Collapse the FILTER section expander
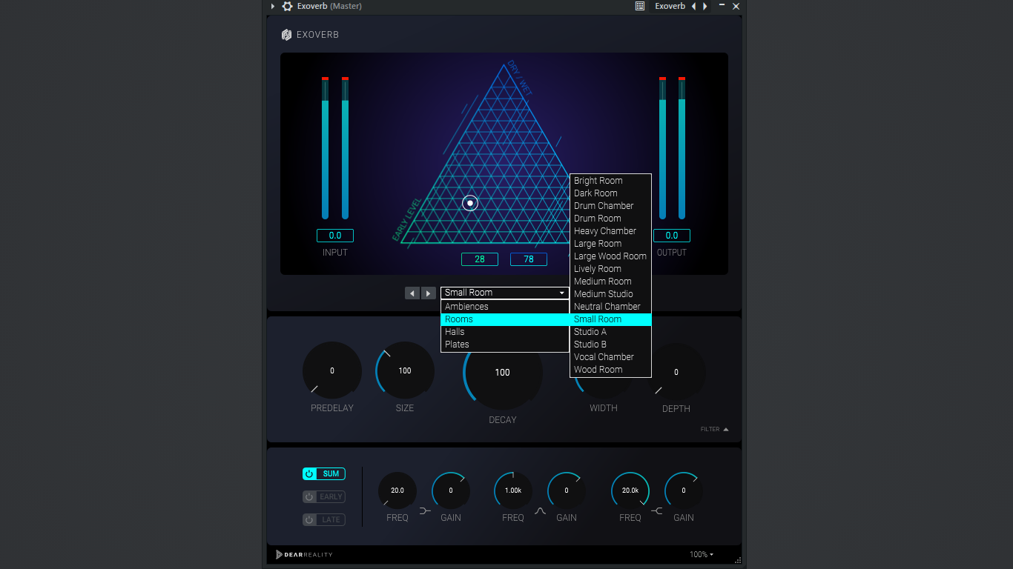This screenshot has height=569, width=1013. tap(715, 429)
